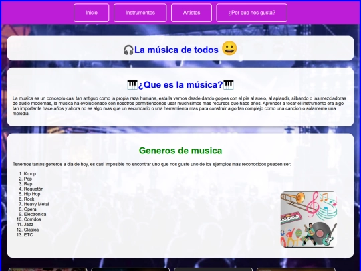Select the Pop list item
The width and height of the screenshot is (361, 271).
tap(28, 179)
